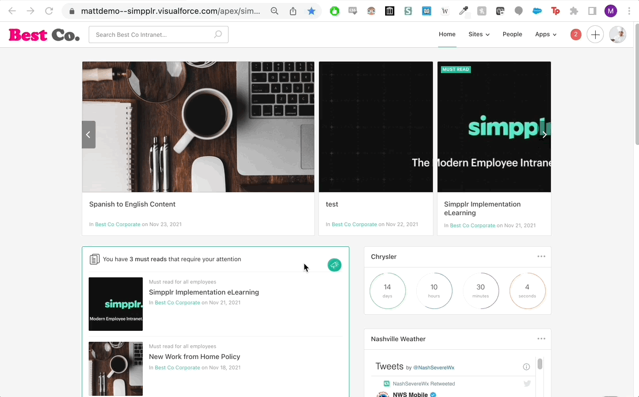Image resolution: width=639 pixels, height=397 pixels.
Task: Toggle the blue bookmark star
Action: (x=311, y=11)
